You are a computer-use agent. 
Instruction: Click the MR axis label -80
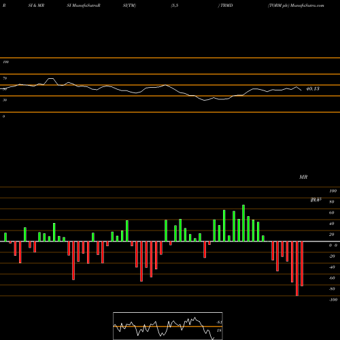coord(332,289)
